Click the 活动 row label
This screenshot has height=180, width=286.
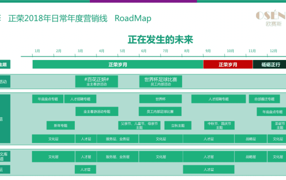point(5,81)
